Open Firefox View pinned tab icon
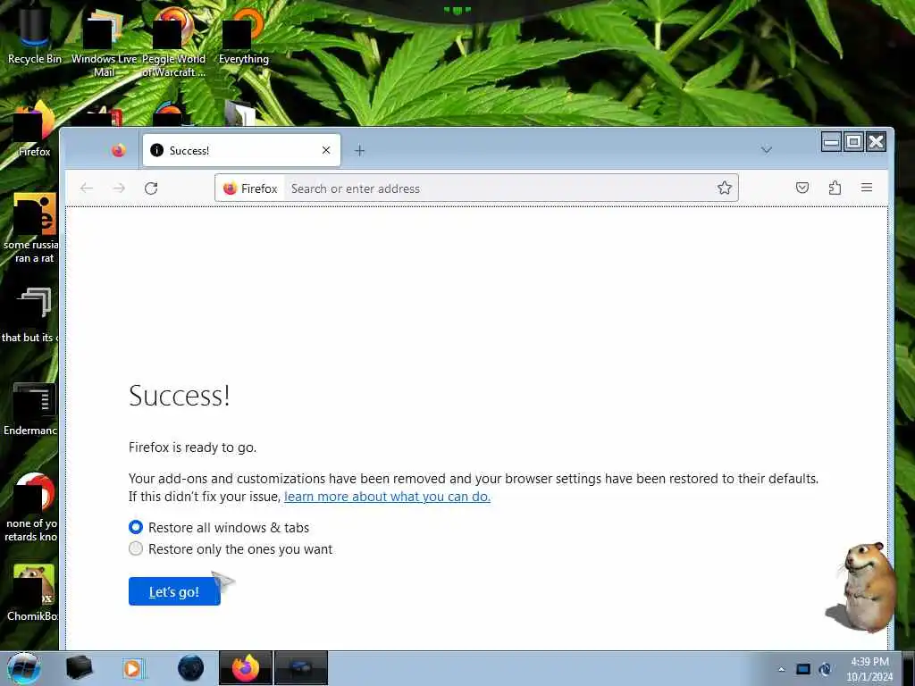Image resolution: width=915 pixels, height=686 pixels. 119,150
